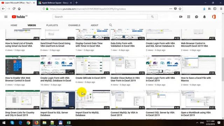
Task: Click the page vertical scrollbar thumb
Action: tap(223, 69)
